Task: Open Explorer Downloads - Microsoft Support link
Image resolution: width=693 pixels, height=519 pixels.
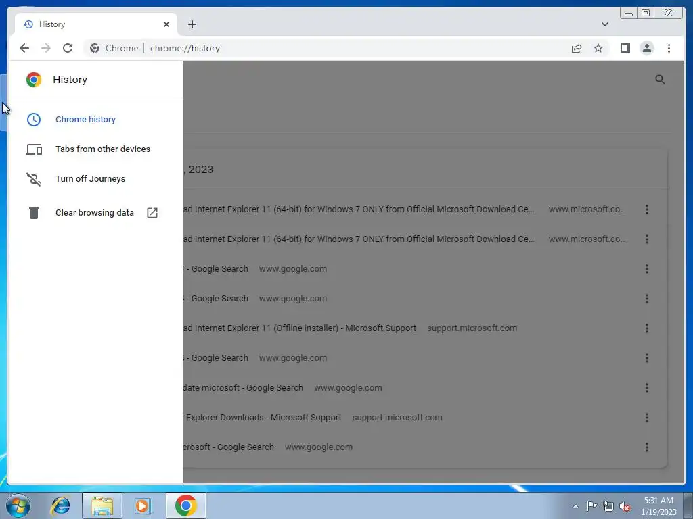Action: tap(263, 418)
